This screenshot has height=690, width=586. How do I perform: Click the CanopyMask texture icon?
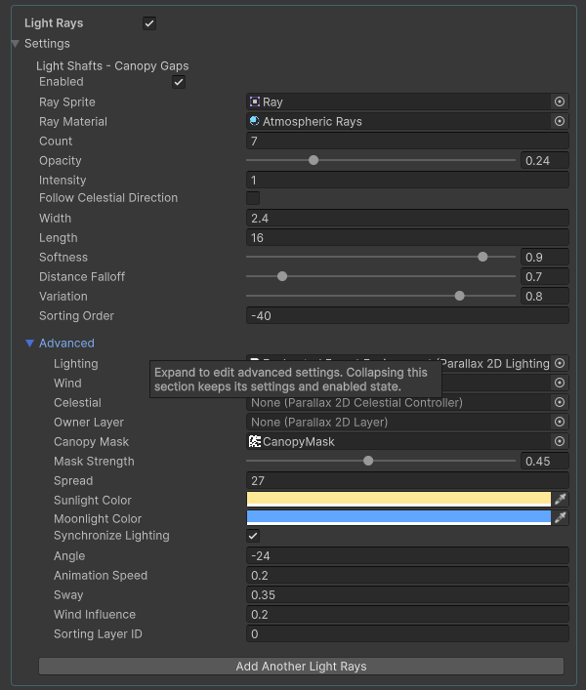click(255, 441)
